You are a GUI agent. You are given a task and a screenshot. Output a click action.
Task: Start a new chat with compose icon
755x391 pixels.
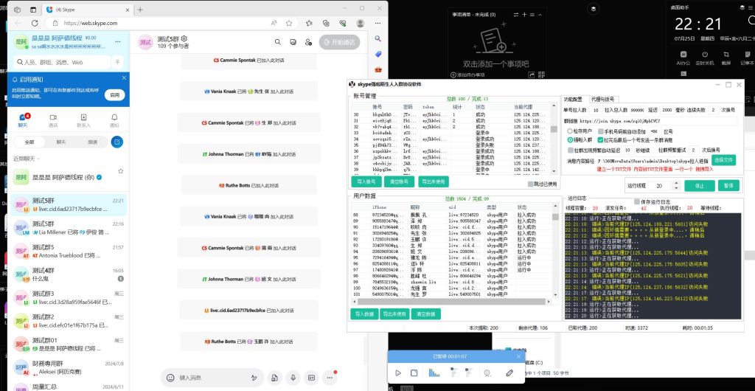116,142
